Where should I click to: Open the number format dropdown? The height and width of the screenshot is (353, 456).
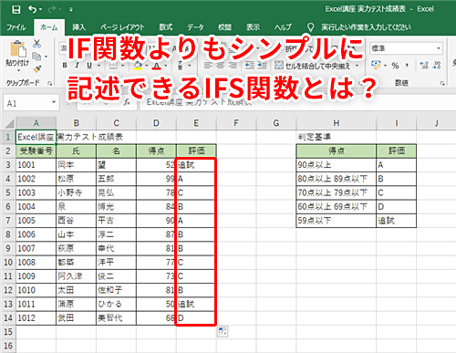point(439,48)
